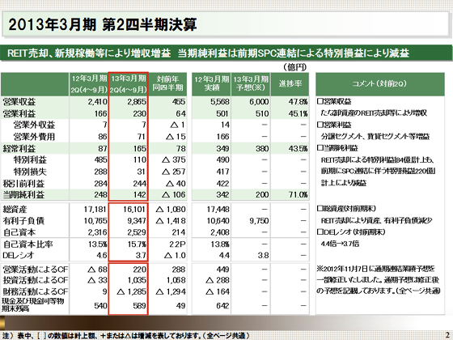This screenshot has height=340, width=453.
Task: Click the 47.8% progress rate value
Action: (298, 102)
